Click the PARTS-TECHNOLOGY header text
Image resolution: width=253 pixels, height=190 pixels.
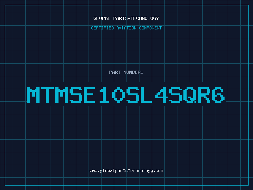coord(136,18)
